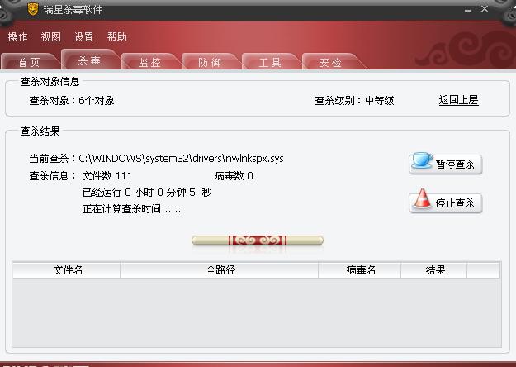
Task: Open the 视图 menu
Action: click(50, 37)
